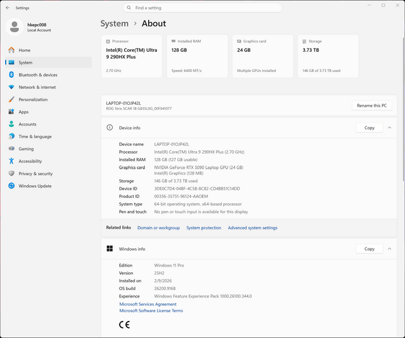Click the Installed RAM 128 GB card
Screen dimensions: 405x338
[x=197, y=56]
